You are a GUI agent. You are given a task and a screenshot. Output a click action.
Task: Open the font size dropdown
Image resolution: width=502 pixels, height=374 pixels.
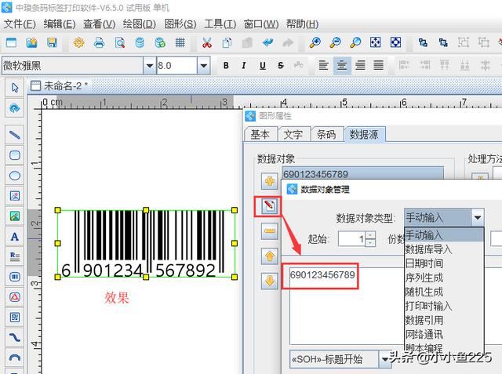[x=203, y=66]
